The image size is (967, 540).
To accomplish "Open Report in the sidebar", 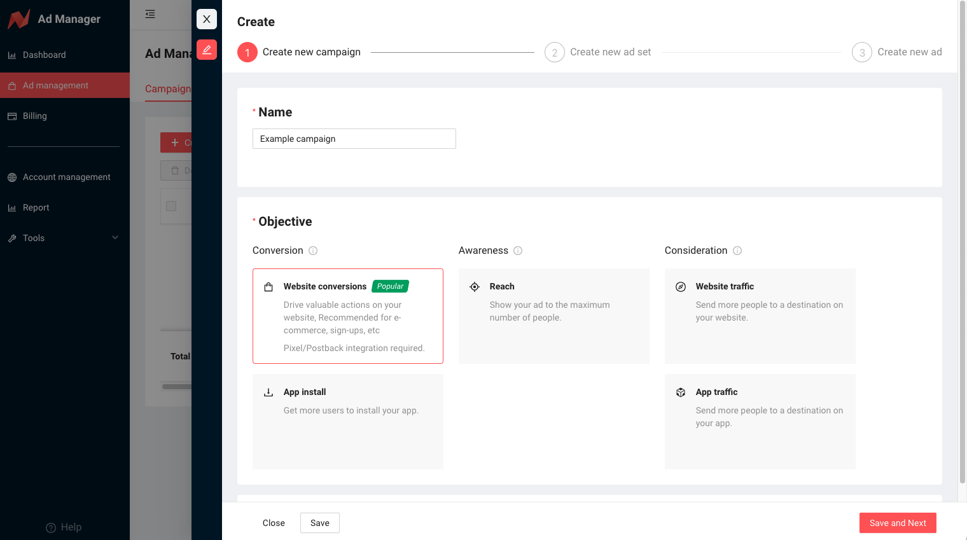I will coord(65,207).
